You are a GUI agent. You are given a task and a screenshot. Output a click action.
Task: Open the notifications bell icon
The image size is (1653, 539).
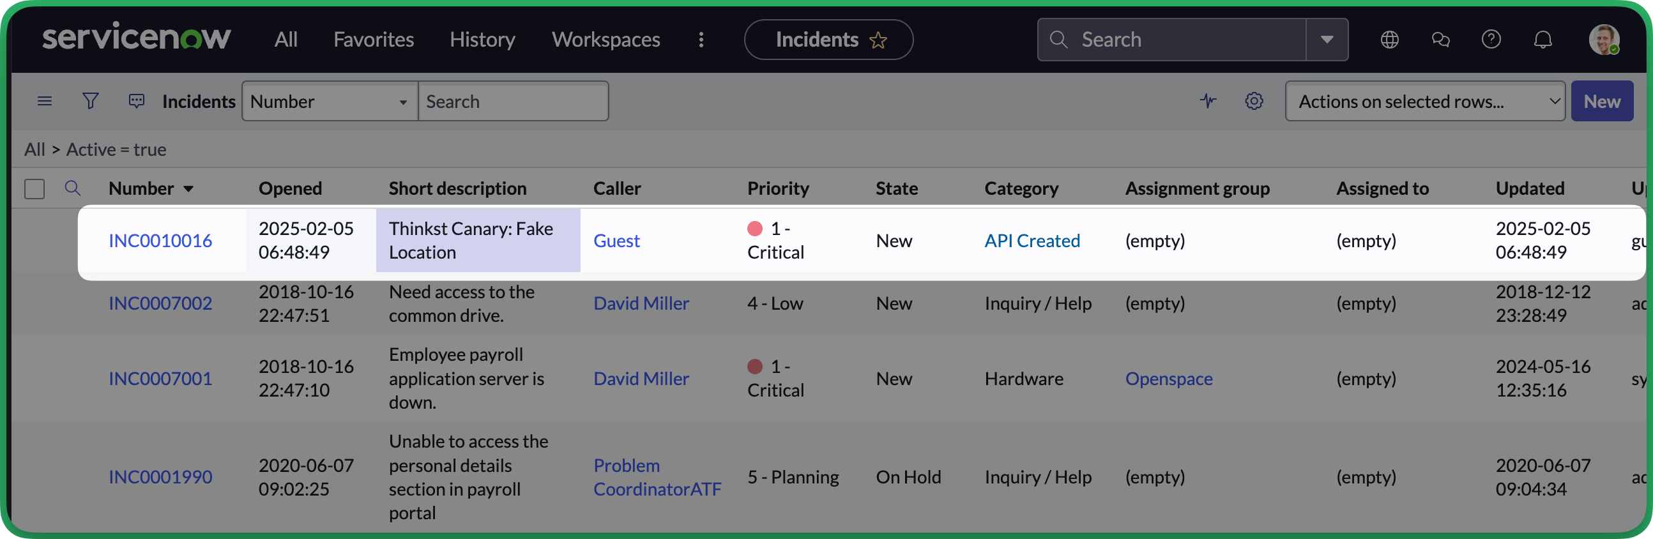[1543, 40]
